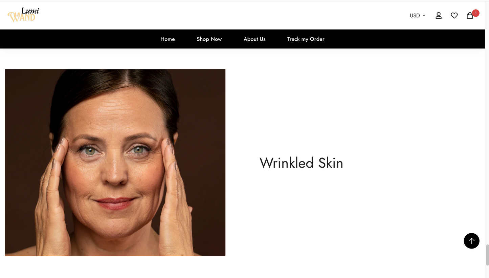Open the wishlist heart icon
This screenshot has height=278, width=489.
pos(454,16)
